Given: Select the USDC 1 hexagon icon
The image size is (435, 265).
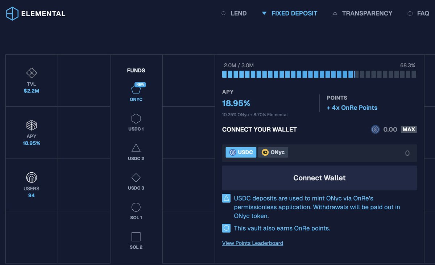Looking at the screenshot, I should pyautogui.click(x=136, y=118).
